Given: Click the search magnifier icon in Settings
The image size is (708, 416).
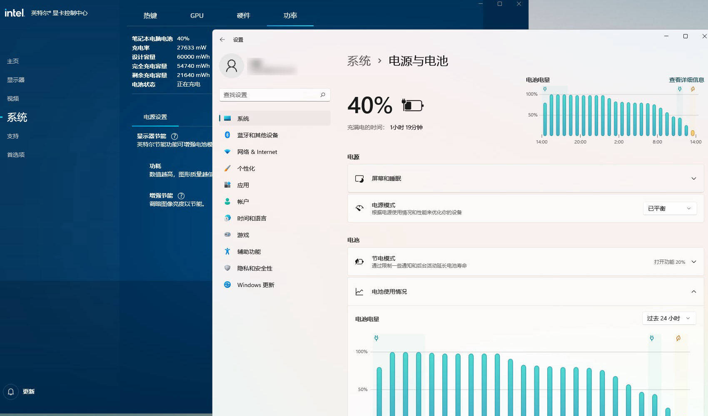Looking at the screenshot, I should click(x=323, y=95).
